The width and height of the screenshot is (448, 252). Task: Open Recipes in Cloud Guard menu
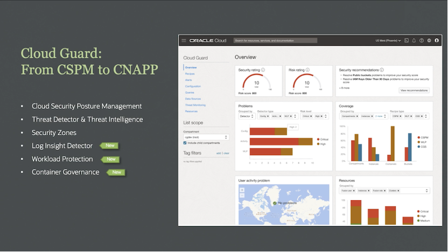pyautogui.click(x=190, y=74)
